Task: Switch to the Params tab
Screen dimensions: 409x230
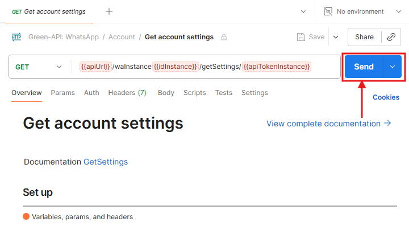Action: pos(62,93)
